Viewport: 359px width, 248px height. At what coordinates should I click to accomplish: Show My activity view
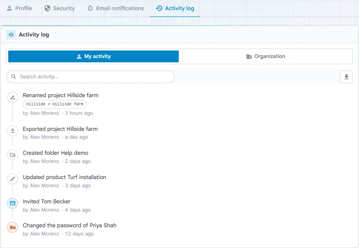93,56
